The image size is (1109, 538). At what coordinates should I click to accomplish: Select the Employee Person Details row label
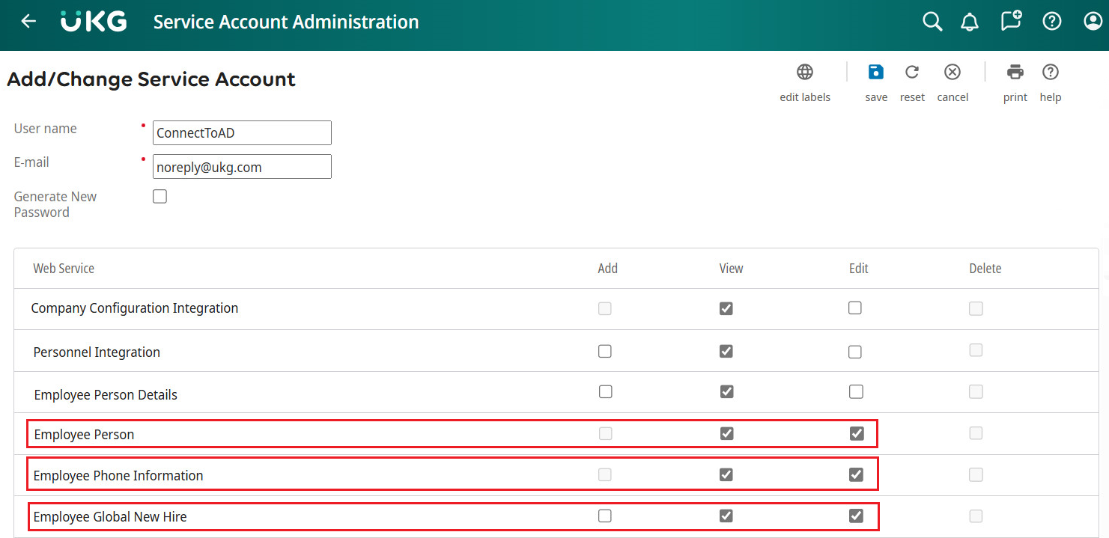coord(106,394)
